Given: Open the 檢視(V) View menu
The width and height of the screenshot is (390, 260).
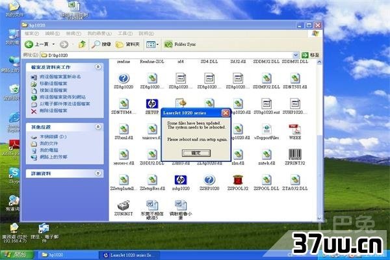Looking at the screenshot, I should [x=73, y=33].
